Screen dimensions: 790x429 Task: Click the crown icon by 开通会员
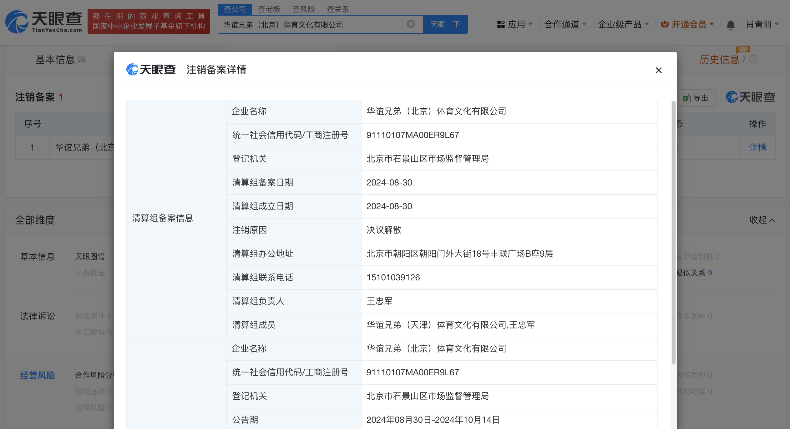pyautogui.click(x=665, y=24)
